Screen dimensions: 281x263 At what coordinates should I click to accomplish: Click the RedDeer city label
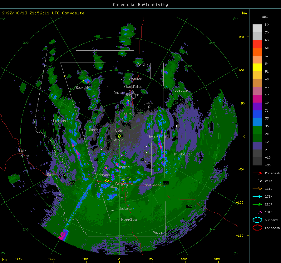point(132,95)
